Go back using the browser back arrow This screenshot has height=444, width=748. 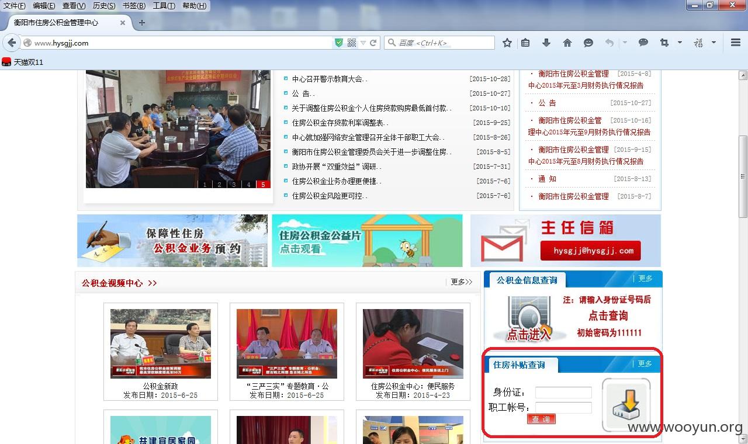click(x=12, y=43)
